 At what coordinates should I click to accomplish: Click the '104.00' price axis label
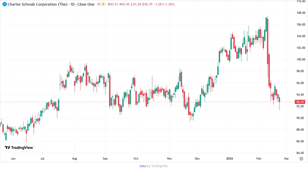[x=301, y=36]
